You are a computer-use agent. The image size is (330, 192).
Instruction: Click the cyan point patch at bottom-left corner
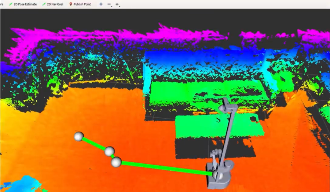click(21, 184)
